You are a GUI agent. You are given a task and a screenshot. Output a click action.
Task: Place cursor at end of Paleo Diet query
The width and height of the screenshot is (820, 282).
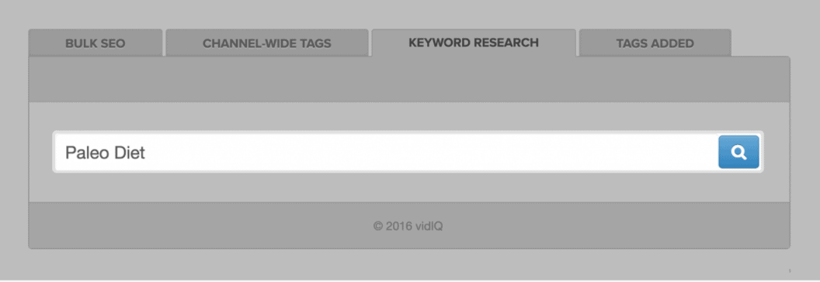[x=147, y=153]
